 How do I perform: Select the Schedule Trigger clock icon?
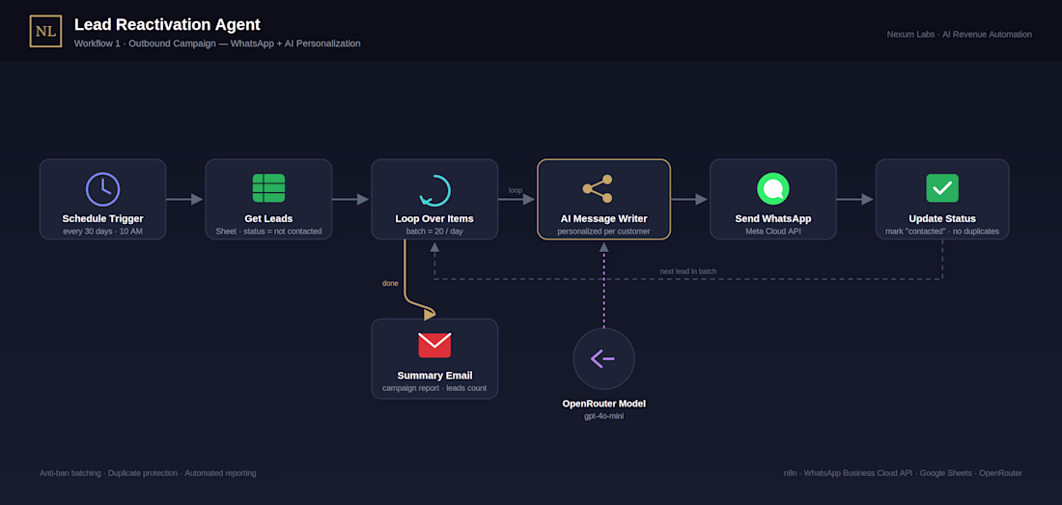point(102,189)
